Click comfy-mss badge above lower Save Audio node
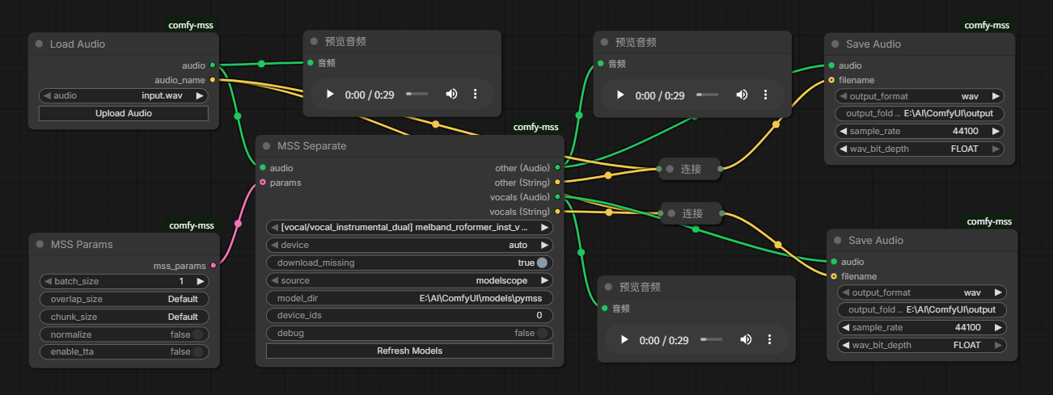Viewport: 1053px width, 395px height. (990, 221)
